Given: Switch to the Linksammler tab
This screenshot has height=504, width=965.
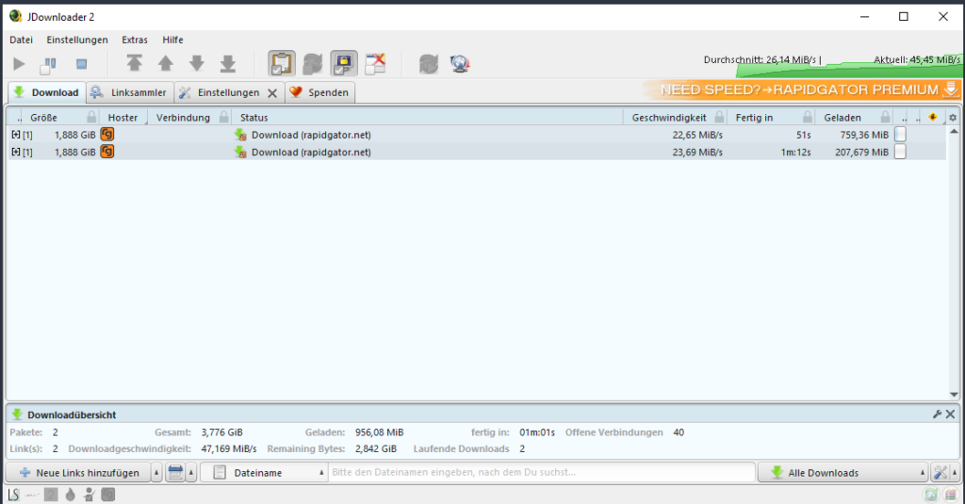Looking at the screenshot, I should click(130, 92).
